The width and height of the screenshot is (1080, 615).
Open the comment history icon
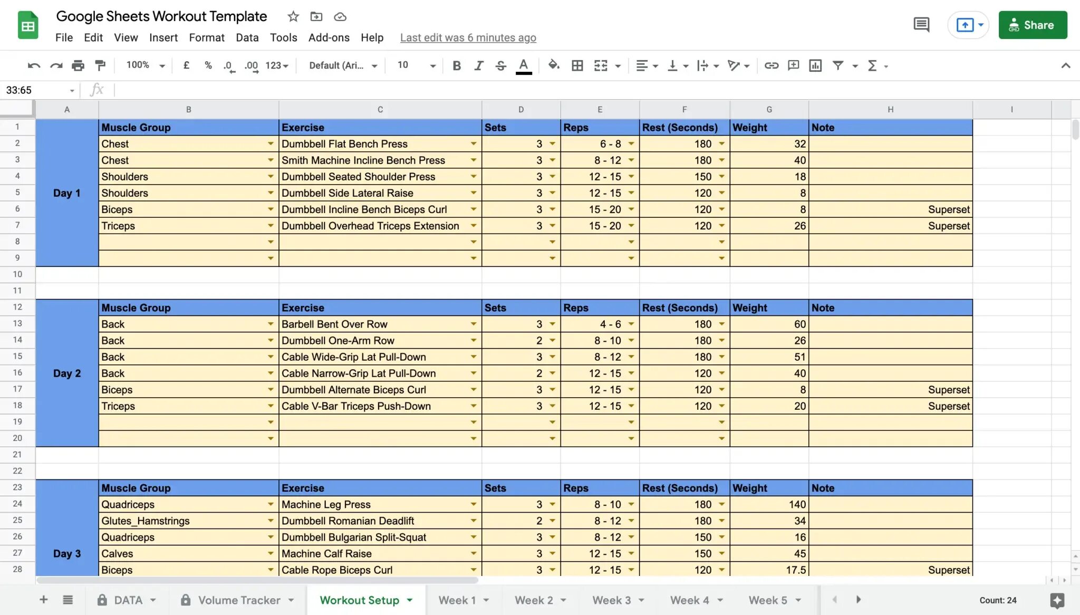(x=921, y=25)
